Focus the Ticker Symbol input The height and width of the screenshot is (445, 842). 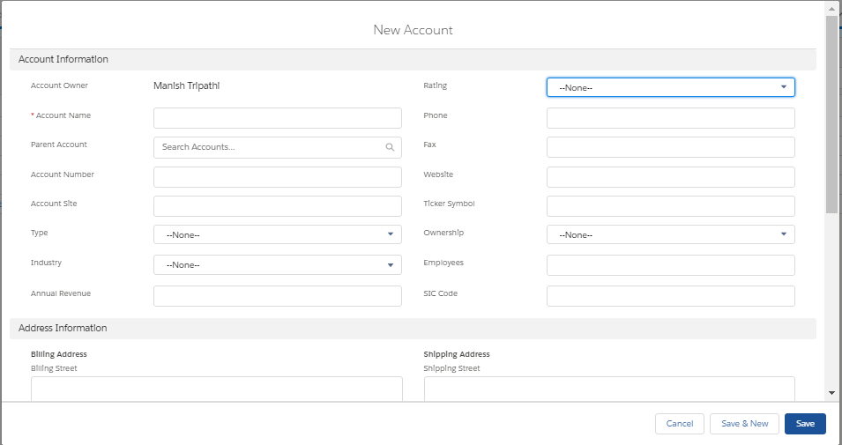pos(670,206)
